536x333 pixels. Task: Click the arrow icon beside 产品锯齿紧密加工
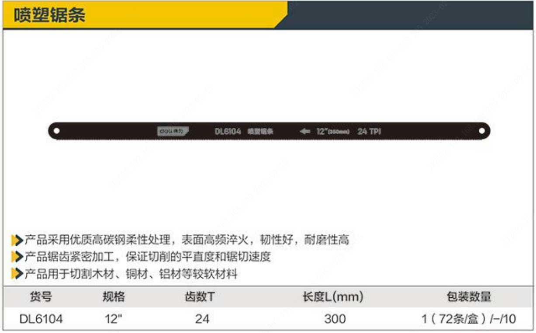pyautogui.click(x=17, y=257)
